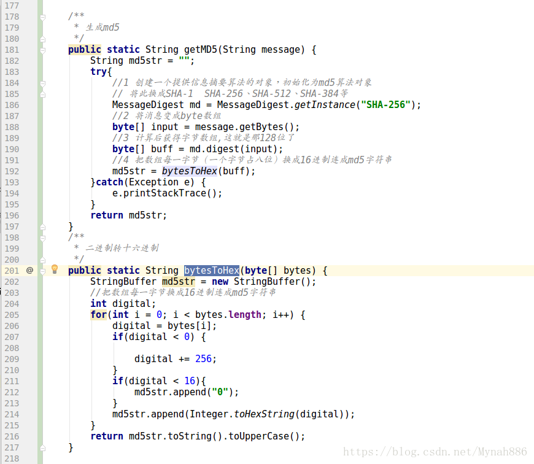Click the toHexString method call
This screenshot has width=534, height=464.
click(x=265, y=414)
